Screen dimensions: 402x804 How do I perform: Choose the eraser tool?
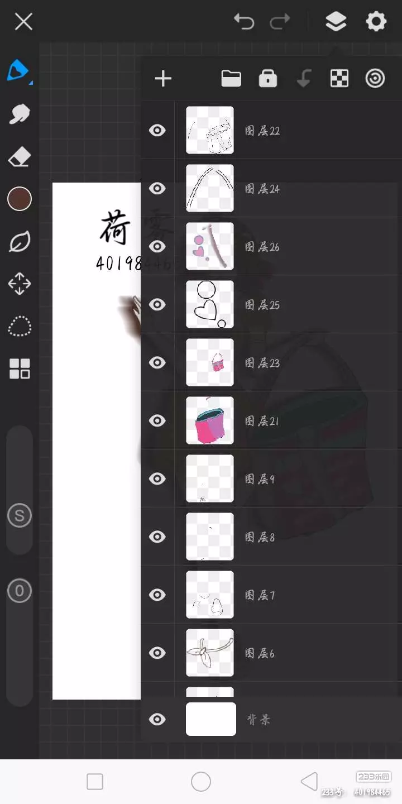(20, 157)
